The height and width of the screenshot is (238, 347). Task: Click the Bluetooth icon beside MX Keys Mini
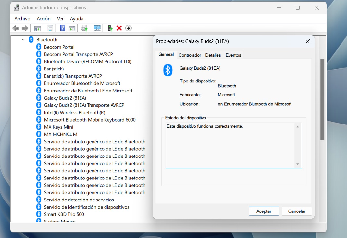pos(39,127)
